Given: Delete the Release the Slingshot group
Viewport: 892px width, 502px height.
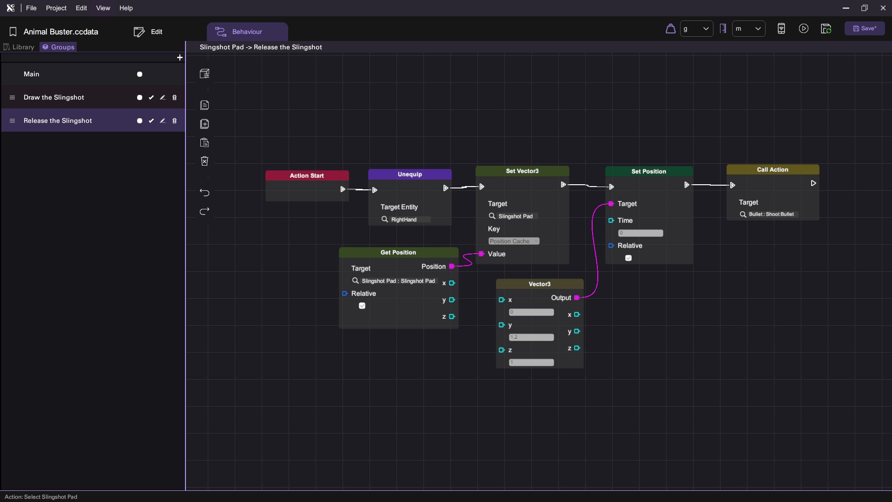Looking at the screenshot, I should pos(175,121).
